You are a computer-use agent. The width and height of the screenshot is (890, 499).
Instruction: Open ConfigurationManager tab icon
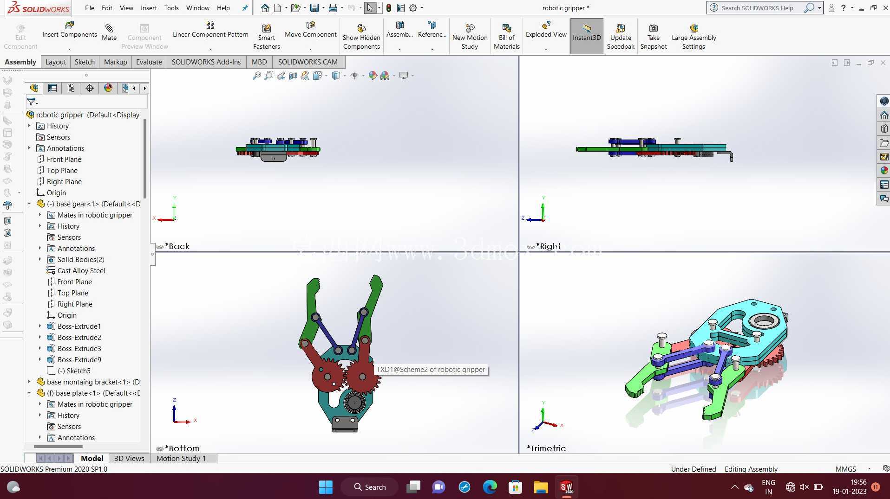tap(71, 88)
